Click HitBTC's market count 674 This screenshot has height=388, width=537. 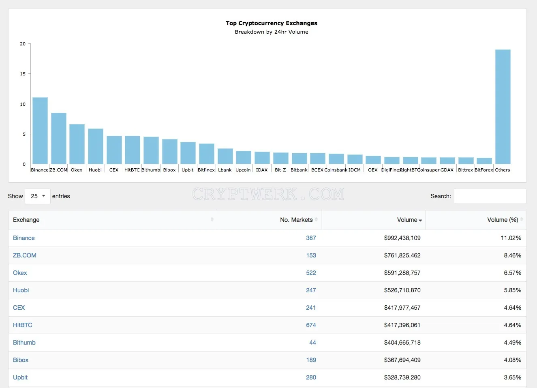(311, 325)
